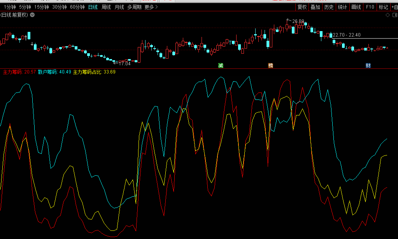Click the 叠加 overlay button
398x239 pixels.
[315, 7]
